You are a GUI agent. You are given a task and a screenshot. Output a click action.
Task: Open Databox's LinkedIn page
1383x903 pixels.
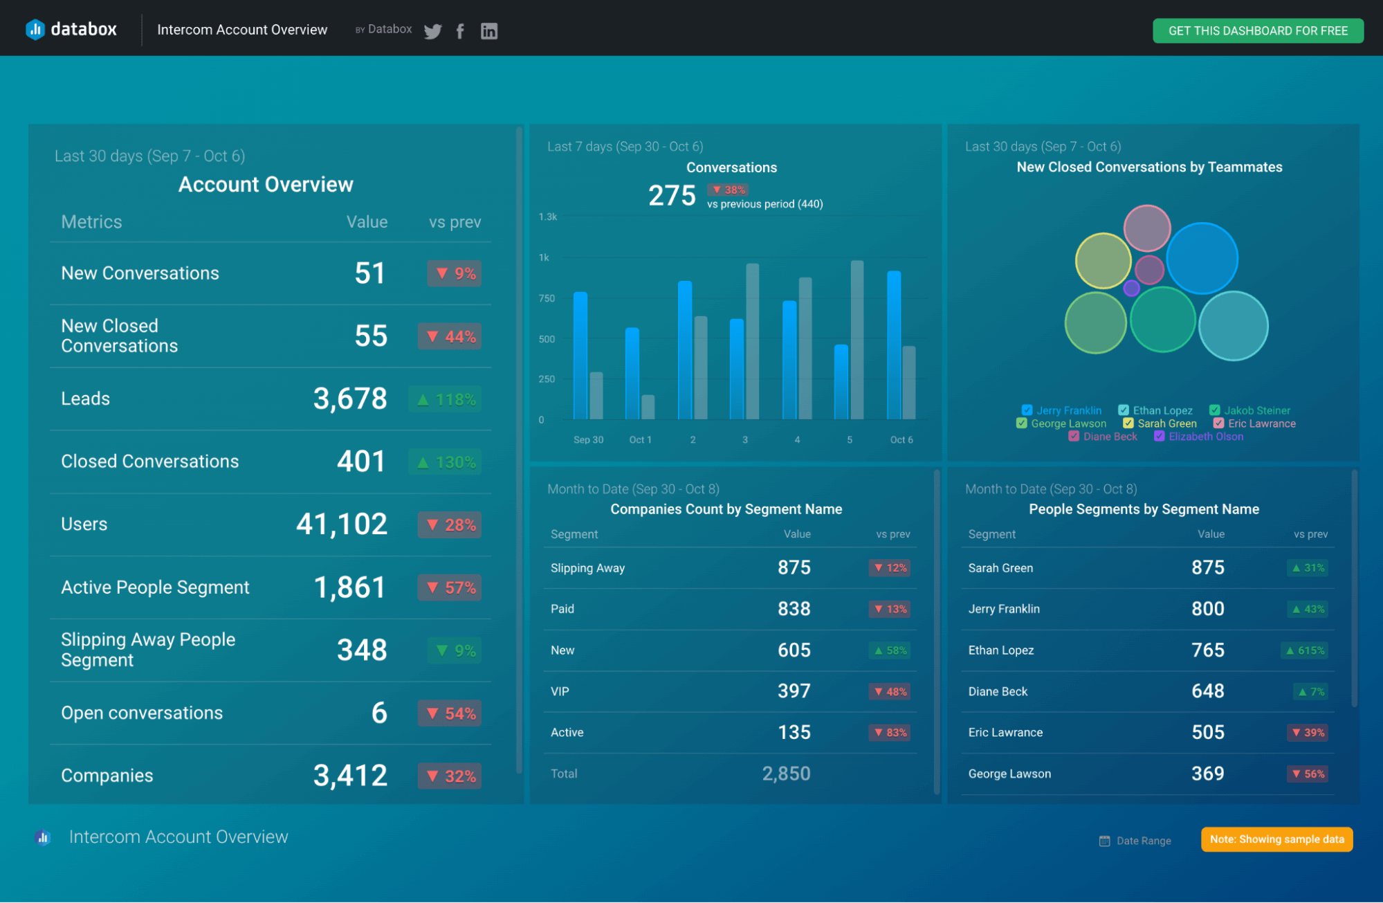(x=489, y=31)
